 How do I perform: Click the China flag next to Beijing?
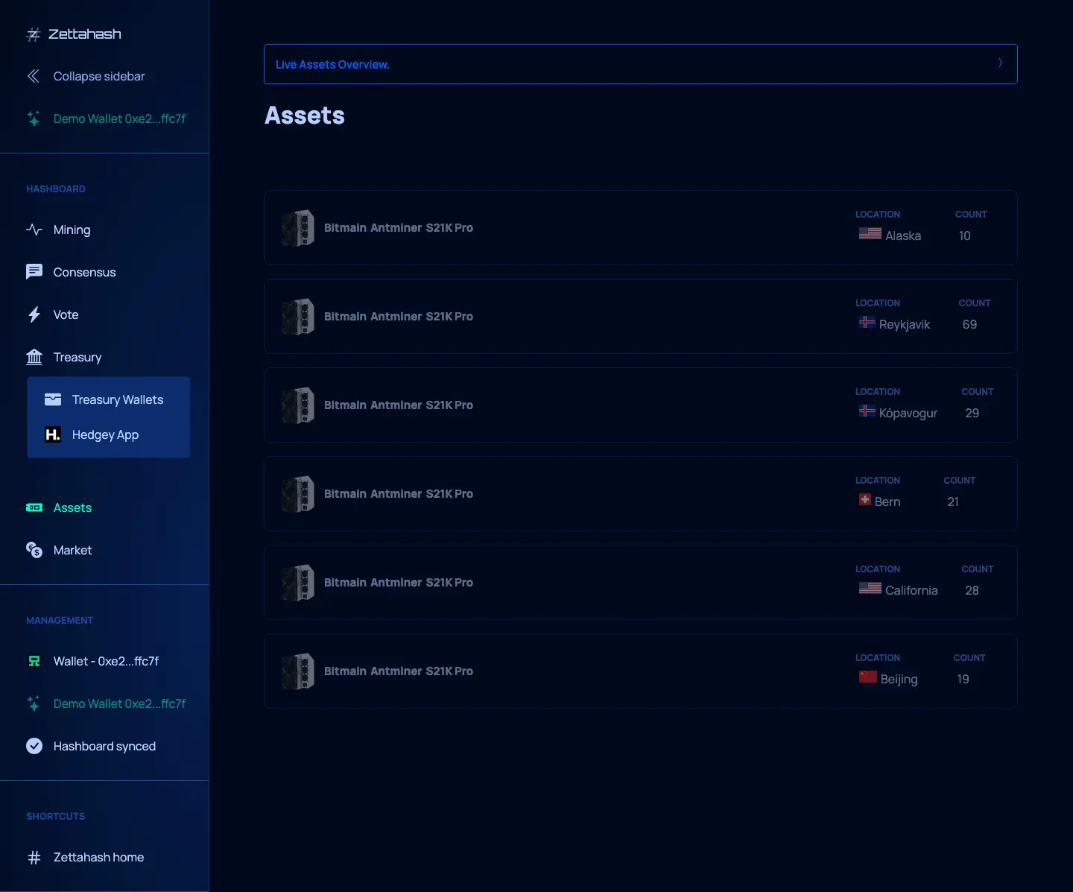click(868, 677)
